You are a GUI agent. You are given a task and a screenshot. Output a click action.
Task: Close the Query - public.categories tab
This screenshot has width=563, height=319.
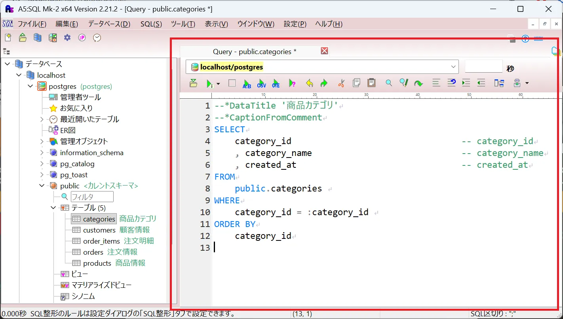click(x=324, y=51)
